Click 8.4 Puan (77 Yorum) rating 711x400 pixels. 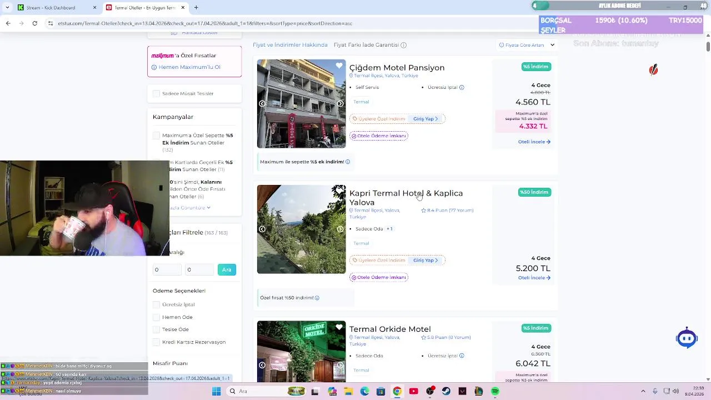tap(447, 211)
